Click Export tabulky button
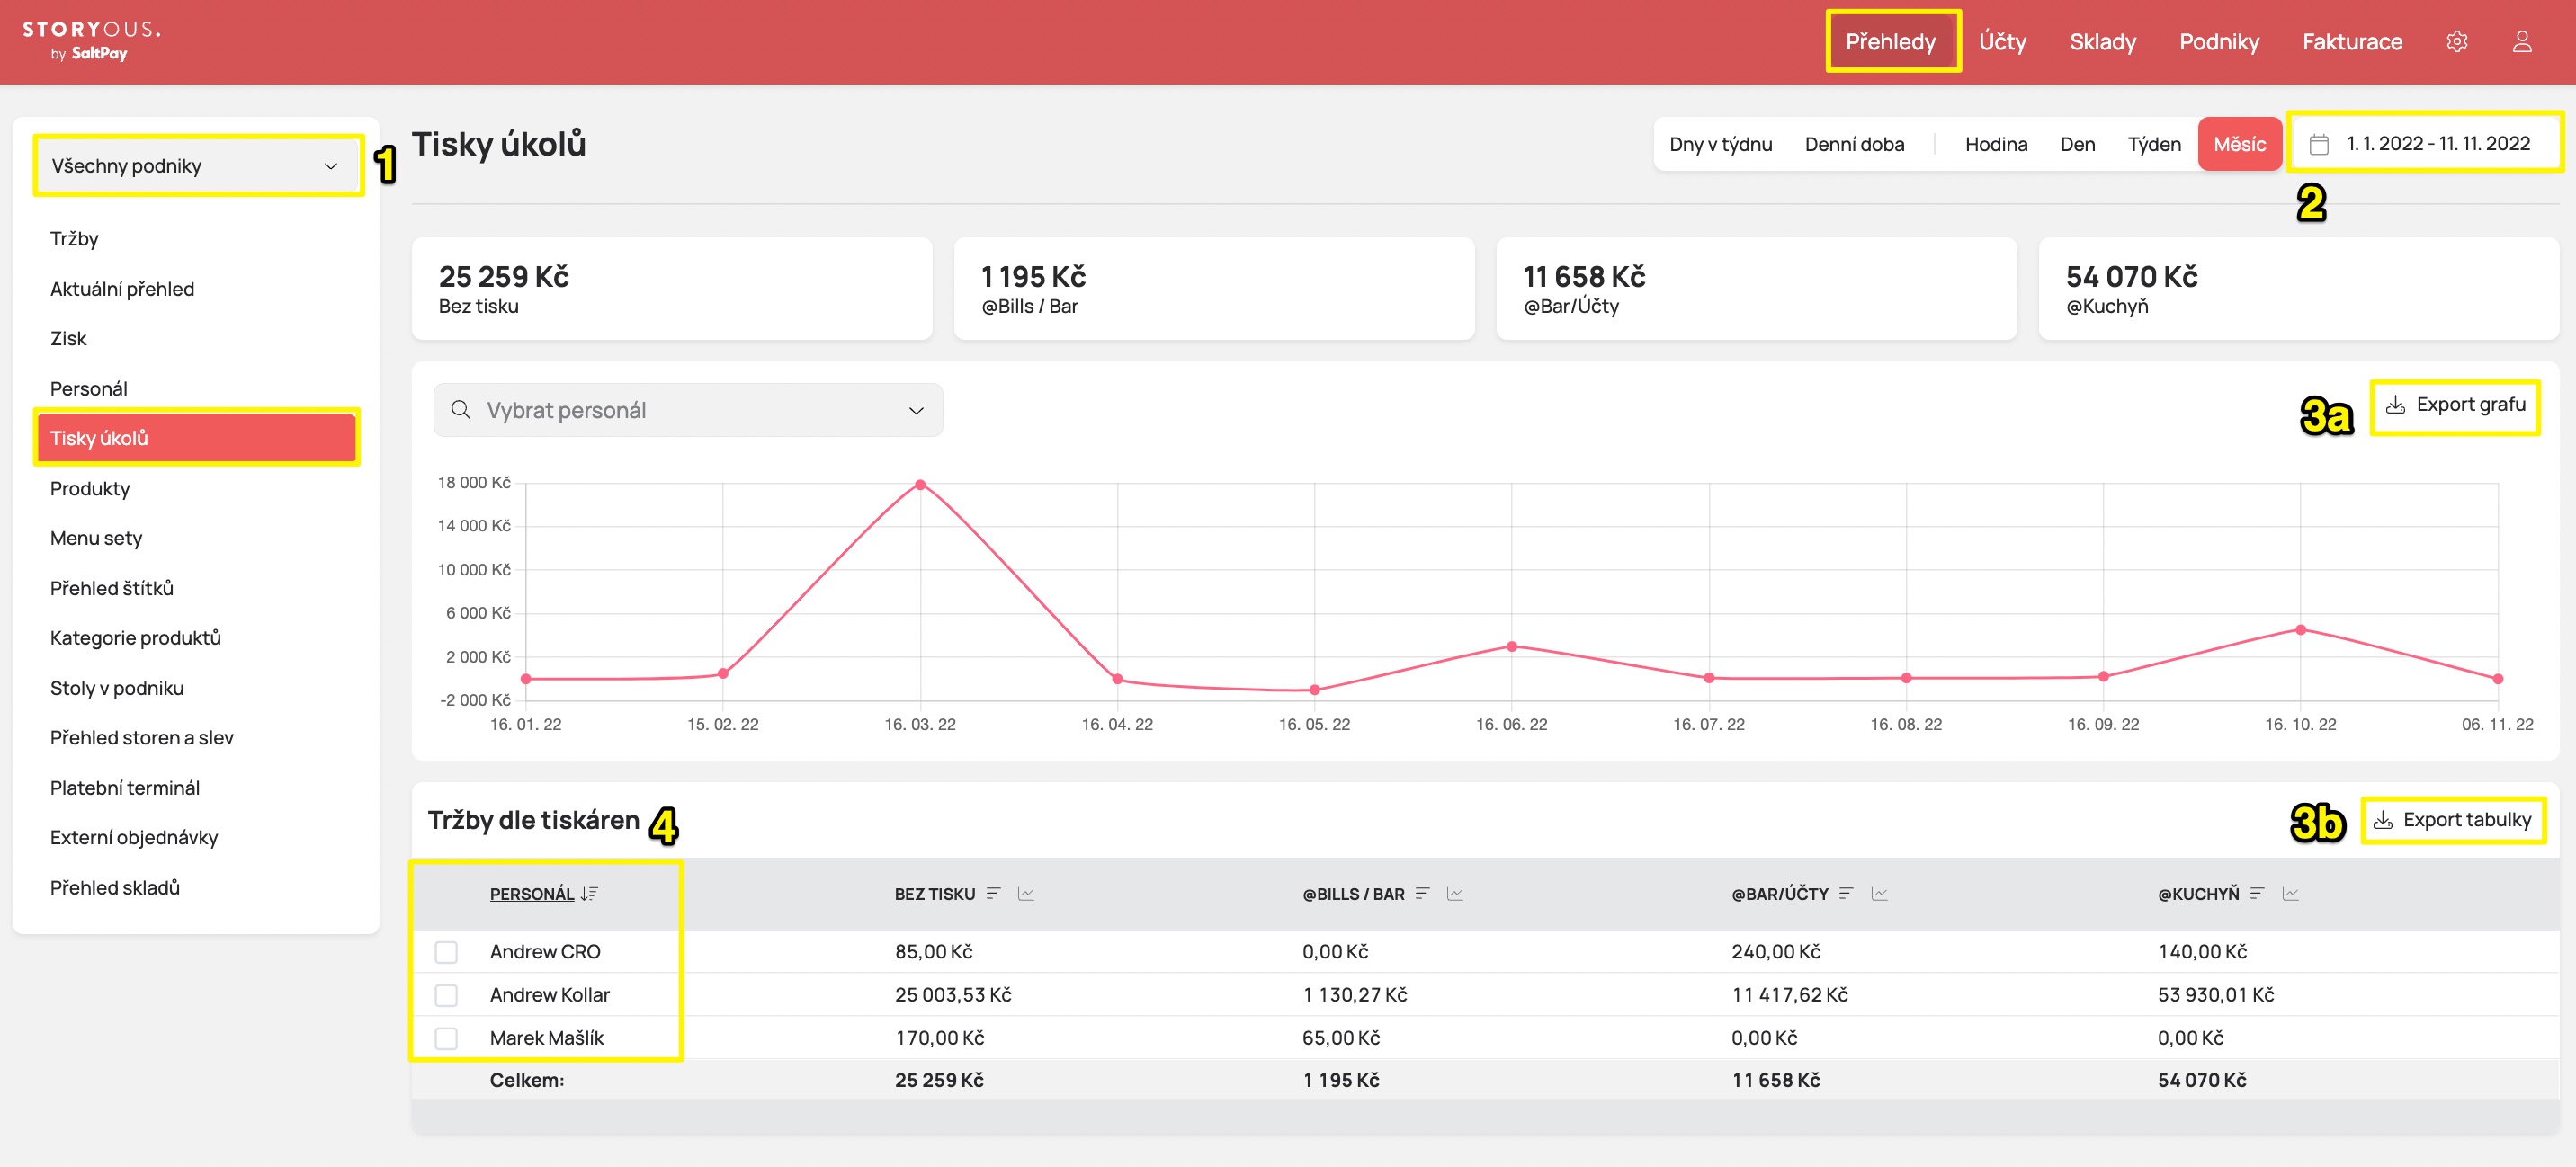This screenshot has height=1167, width=2576. (2453, 820)
